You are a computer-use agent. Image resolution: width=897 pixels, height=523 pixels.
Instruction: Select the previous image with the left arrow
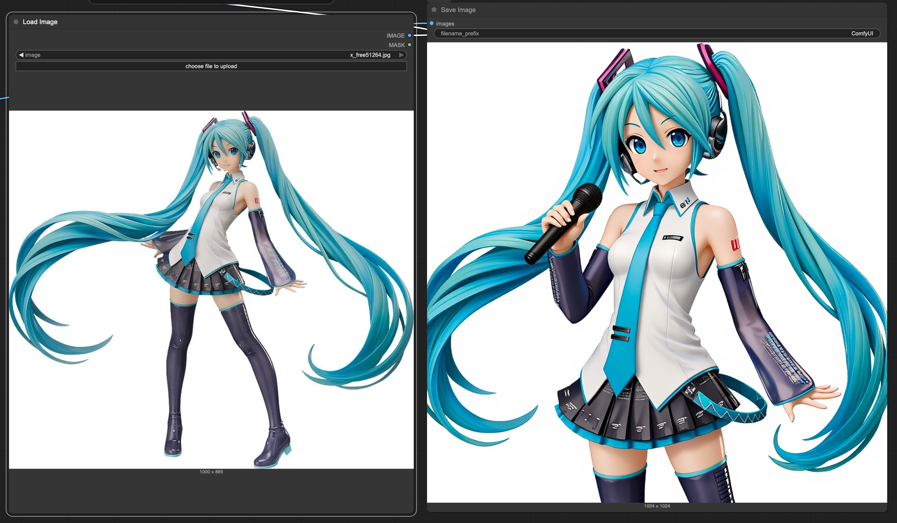21,55
